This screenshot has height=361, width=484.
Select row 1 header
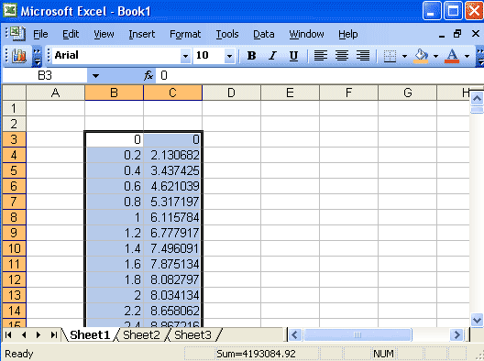14,108
